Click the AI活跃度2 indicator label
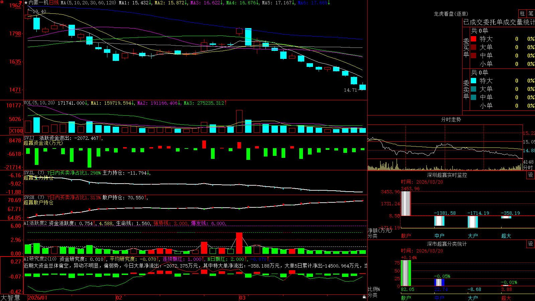The image size is (535, 301). point(35,223)
